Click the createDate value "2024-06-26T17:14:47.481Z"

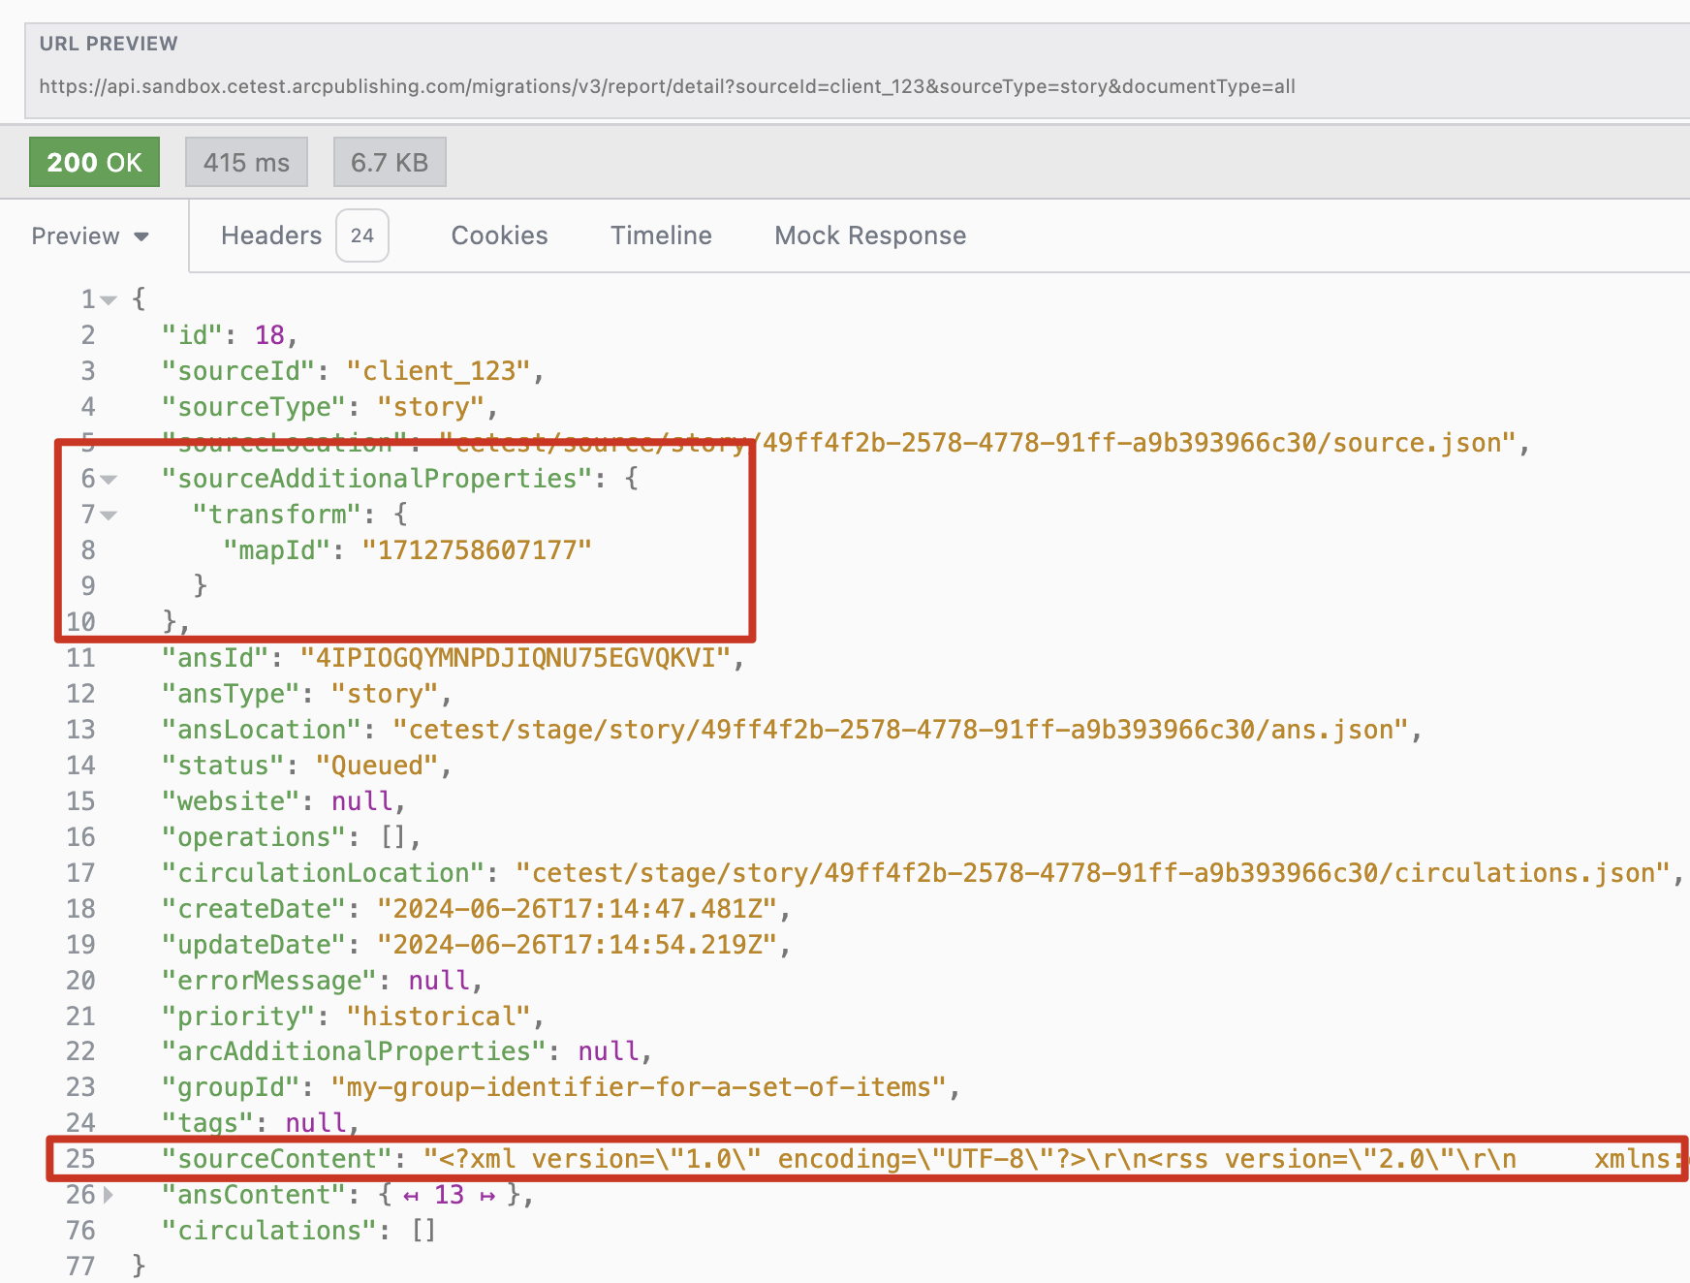(x=578, y=909)
